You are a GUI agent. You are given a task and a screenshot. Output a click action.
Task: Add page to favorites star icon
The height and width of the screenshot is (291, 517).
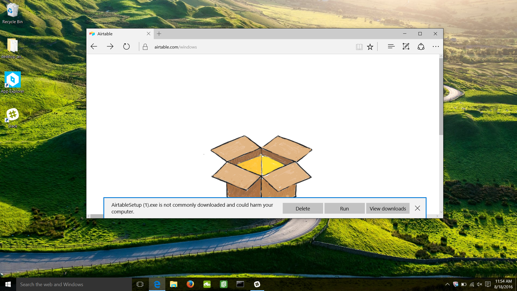tap(370, 47)
